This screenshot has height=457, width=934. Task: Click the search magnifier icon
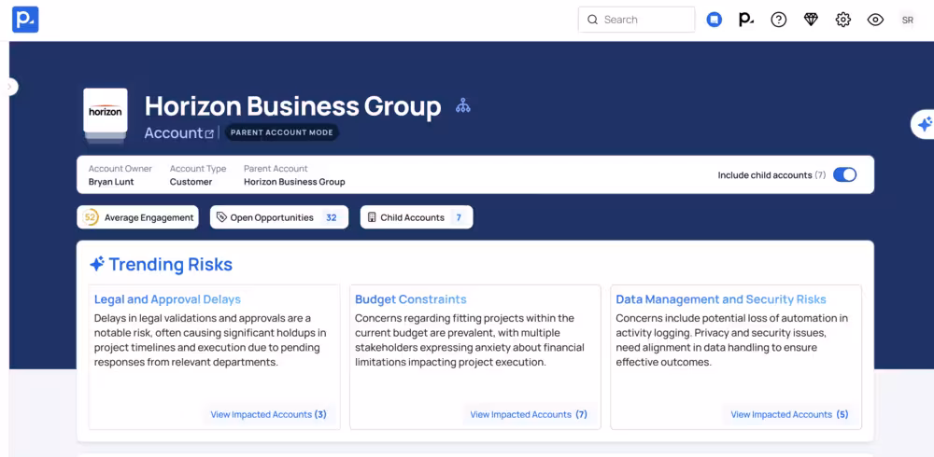pos(592,20)
